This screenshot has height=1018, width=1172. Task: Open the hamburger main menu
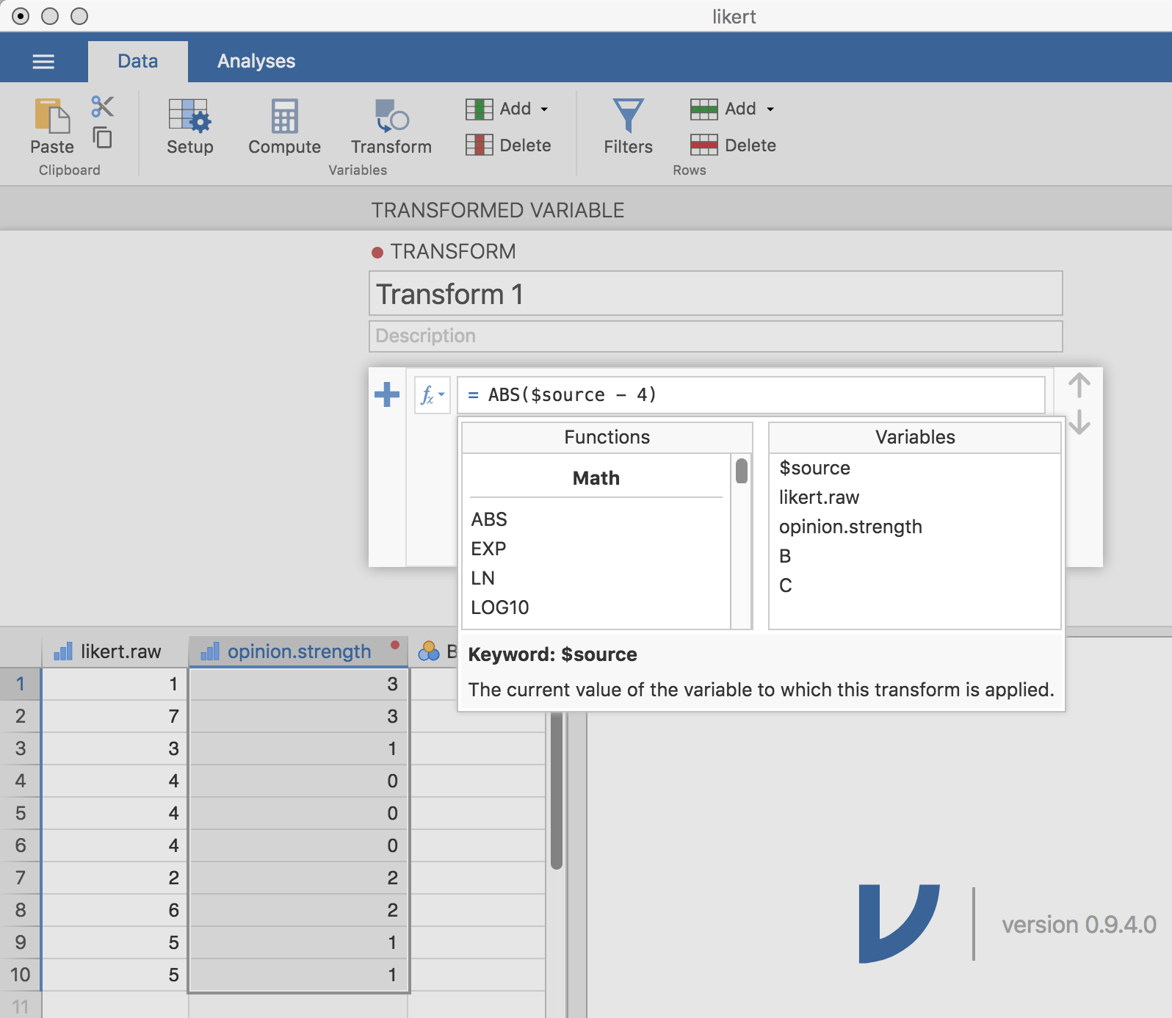(x=43, y=62)
